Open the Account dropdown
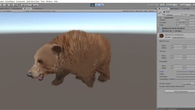This screenshot has width=195, height=110. 171,5
